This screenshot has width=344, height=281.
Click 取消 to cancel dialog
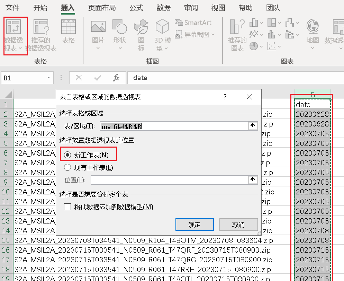[238, 224]
